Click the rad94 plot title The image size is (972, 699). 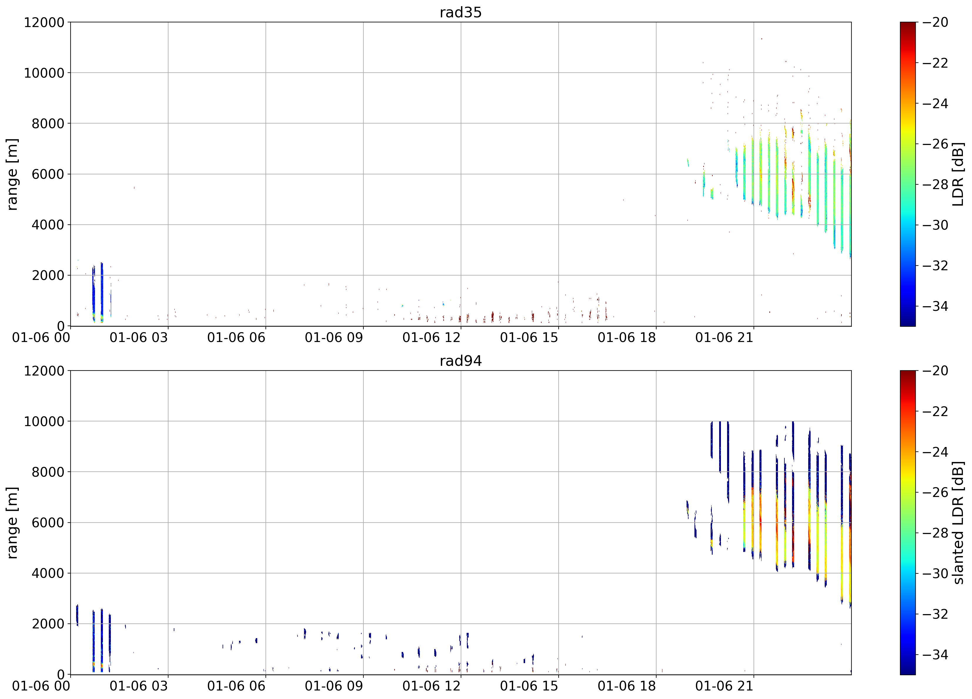461,361
